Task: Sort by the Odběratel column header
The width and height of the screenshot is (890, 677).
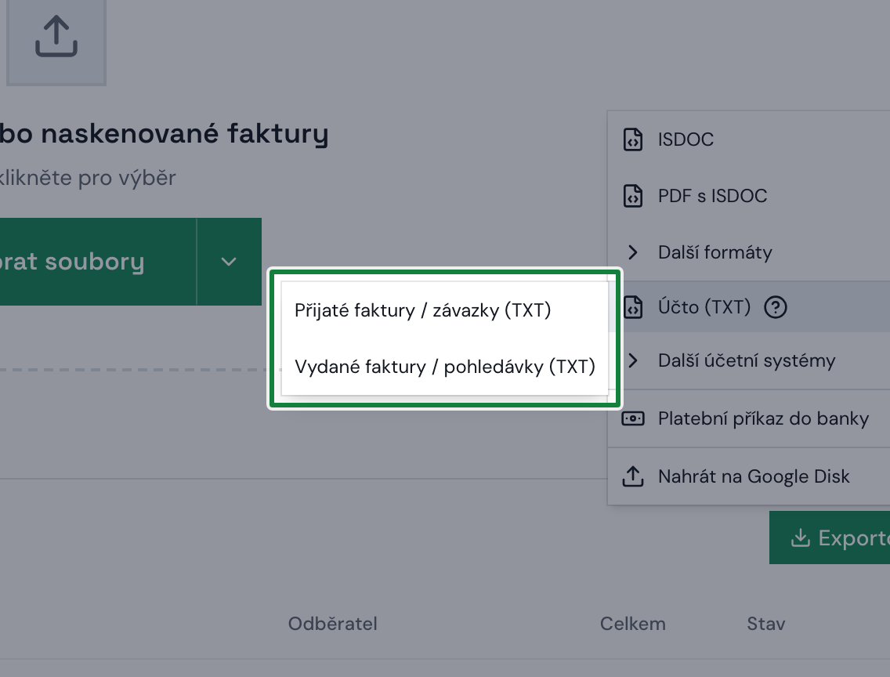Action: tap(333, 624)
